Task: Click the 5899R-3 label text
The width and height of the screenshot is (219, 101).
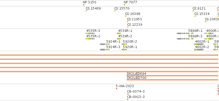Action: pyautogui.click(x=195, y=36)
